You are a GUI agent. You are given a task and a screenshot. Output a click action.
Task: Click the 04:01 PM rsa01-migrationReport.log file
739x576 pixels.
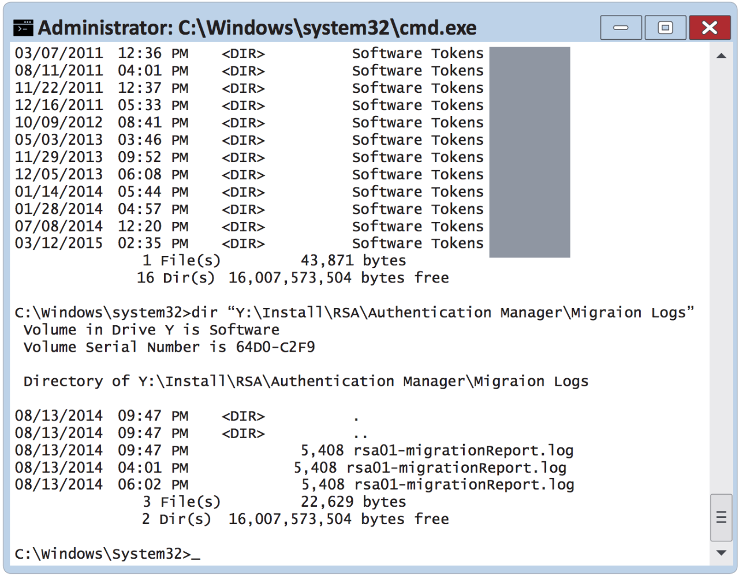point(291,468)
